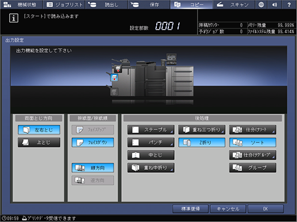Select the コピー copy tab

click(x=191, y=5)
